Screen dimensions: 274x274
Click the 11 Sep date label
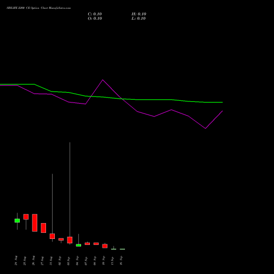tap(112, 260)
